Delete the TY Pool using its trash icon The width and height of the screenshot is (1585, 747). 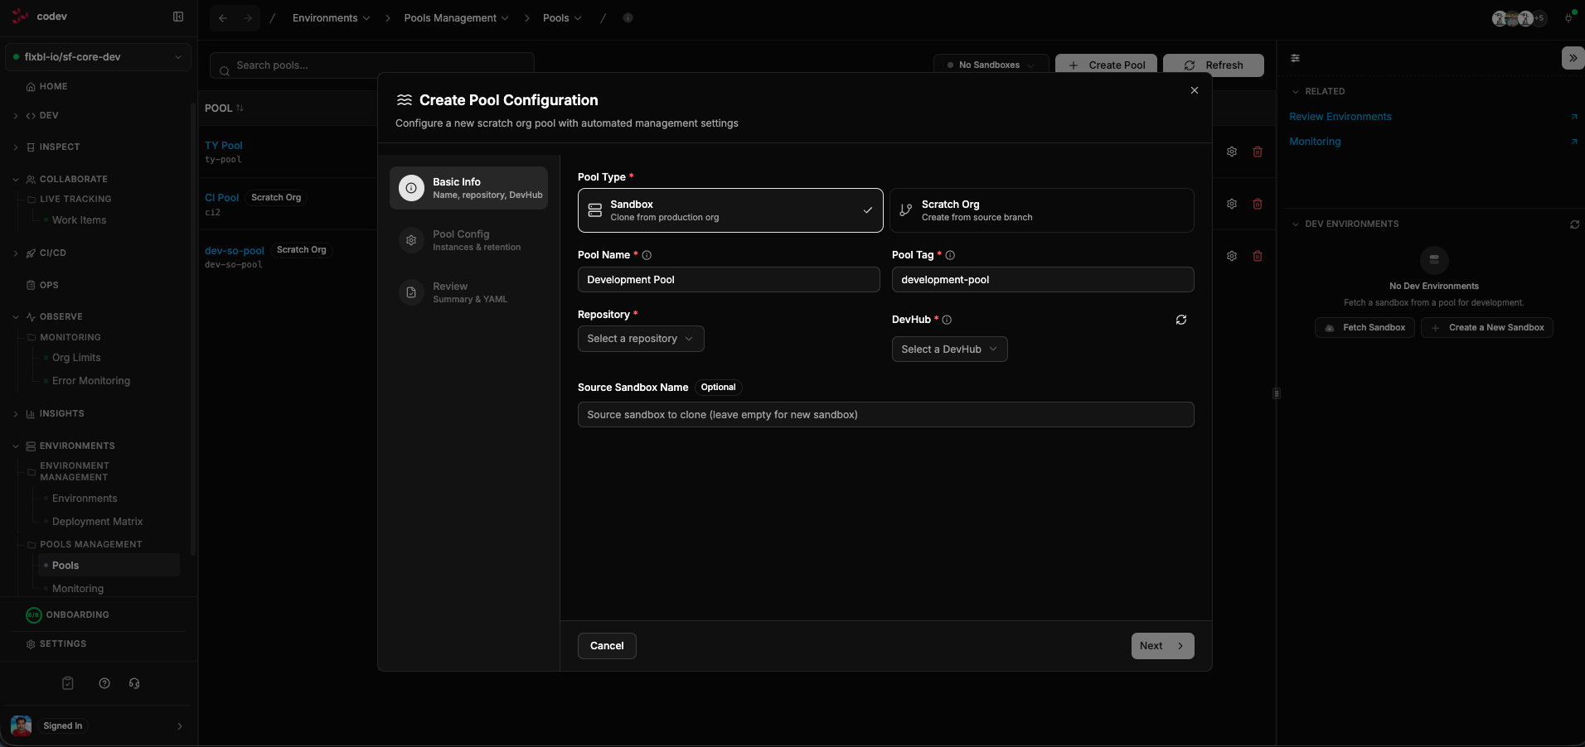1258,152
